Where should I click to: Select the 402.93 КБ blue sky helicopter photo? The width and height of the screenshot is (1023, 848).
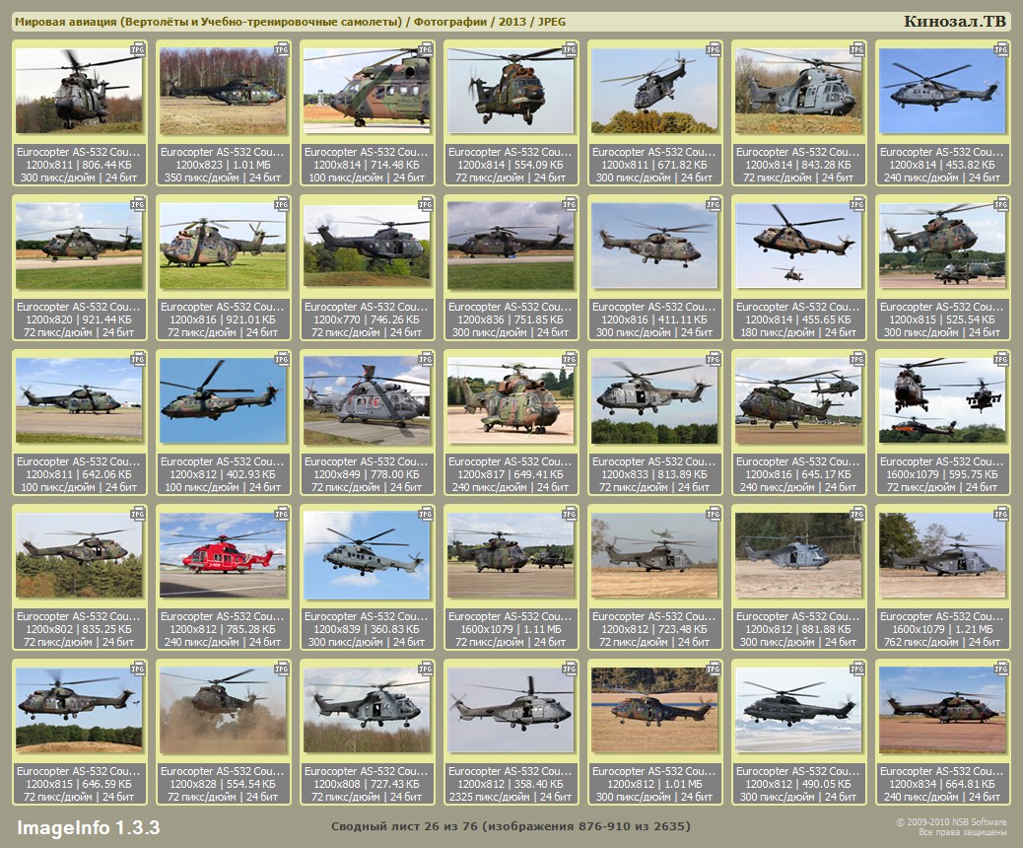[x=222, y=400]
